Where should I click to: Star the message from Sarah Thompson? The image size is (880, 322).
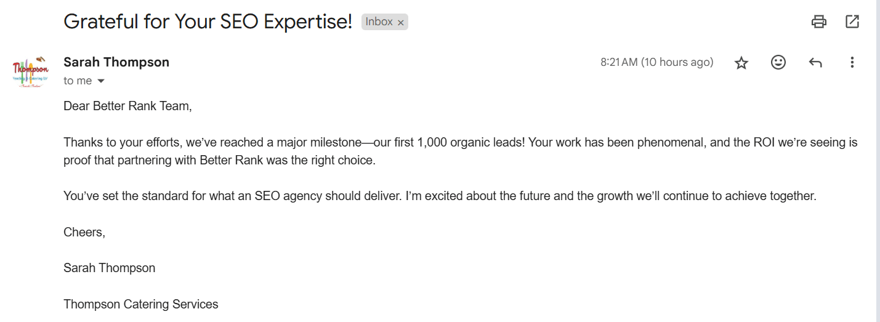pos(741,63)
